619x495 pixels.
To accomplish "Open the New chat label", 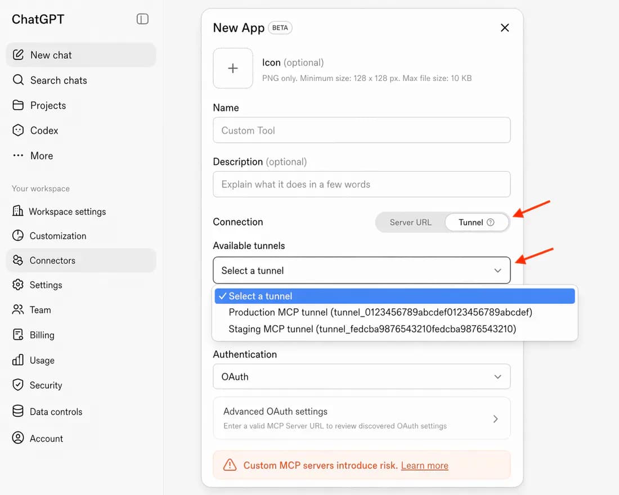I will 51,55.
